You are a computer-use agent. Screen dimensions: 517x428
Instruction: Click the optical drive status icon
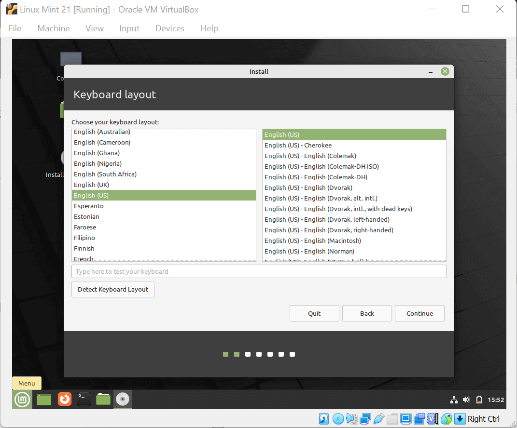pyautogui.click(x=338, y=418)
